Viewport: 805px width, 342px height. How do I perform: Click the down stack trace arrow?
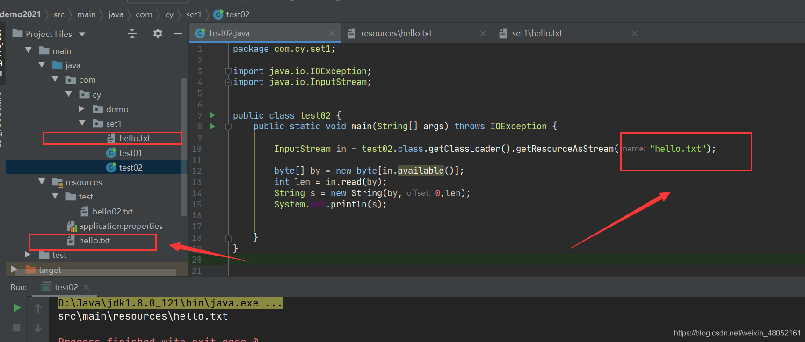coord(38,328)
